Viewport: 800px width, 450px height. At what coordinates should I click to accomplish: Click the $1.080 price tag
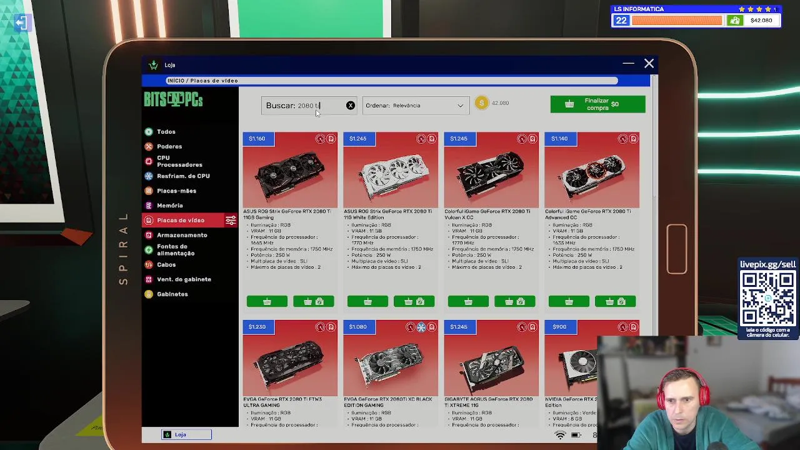[x=358, y=327]
